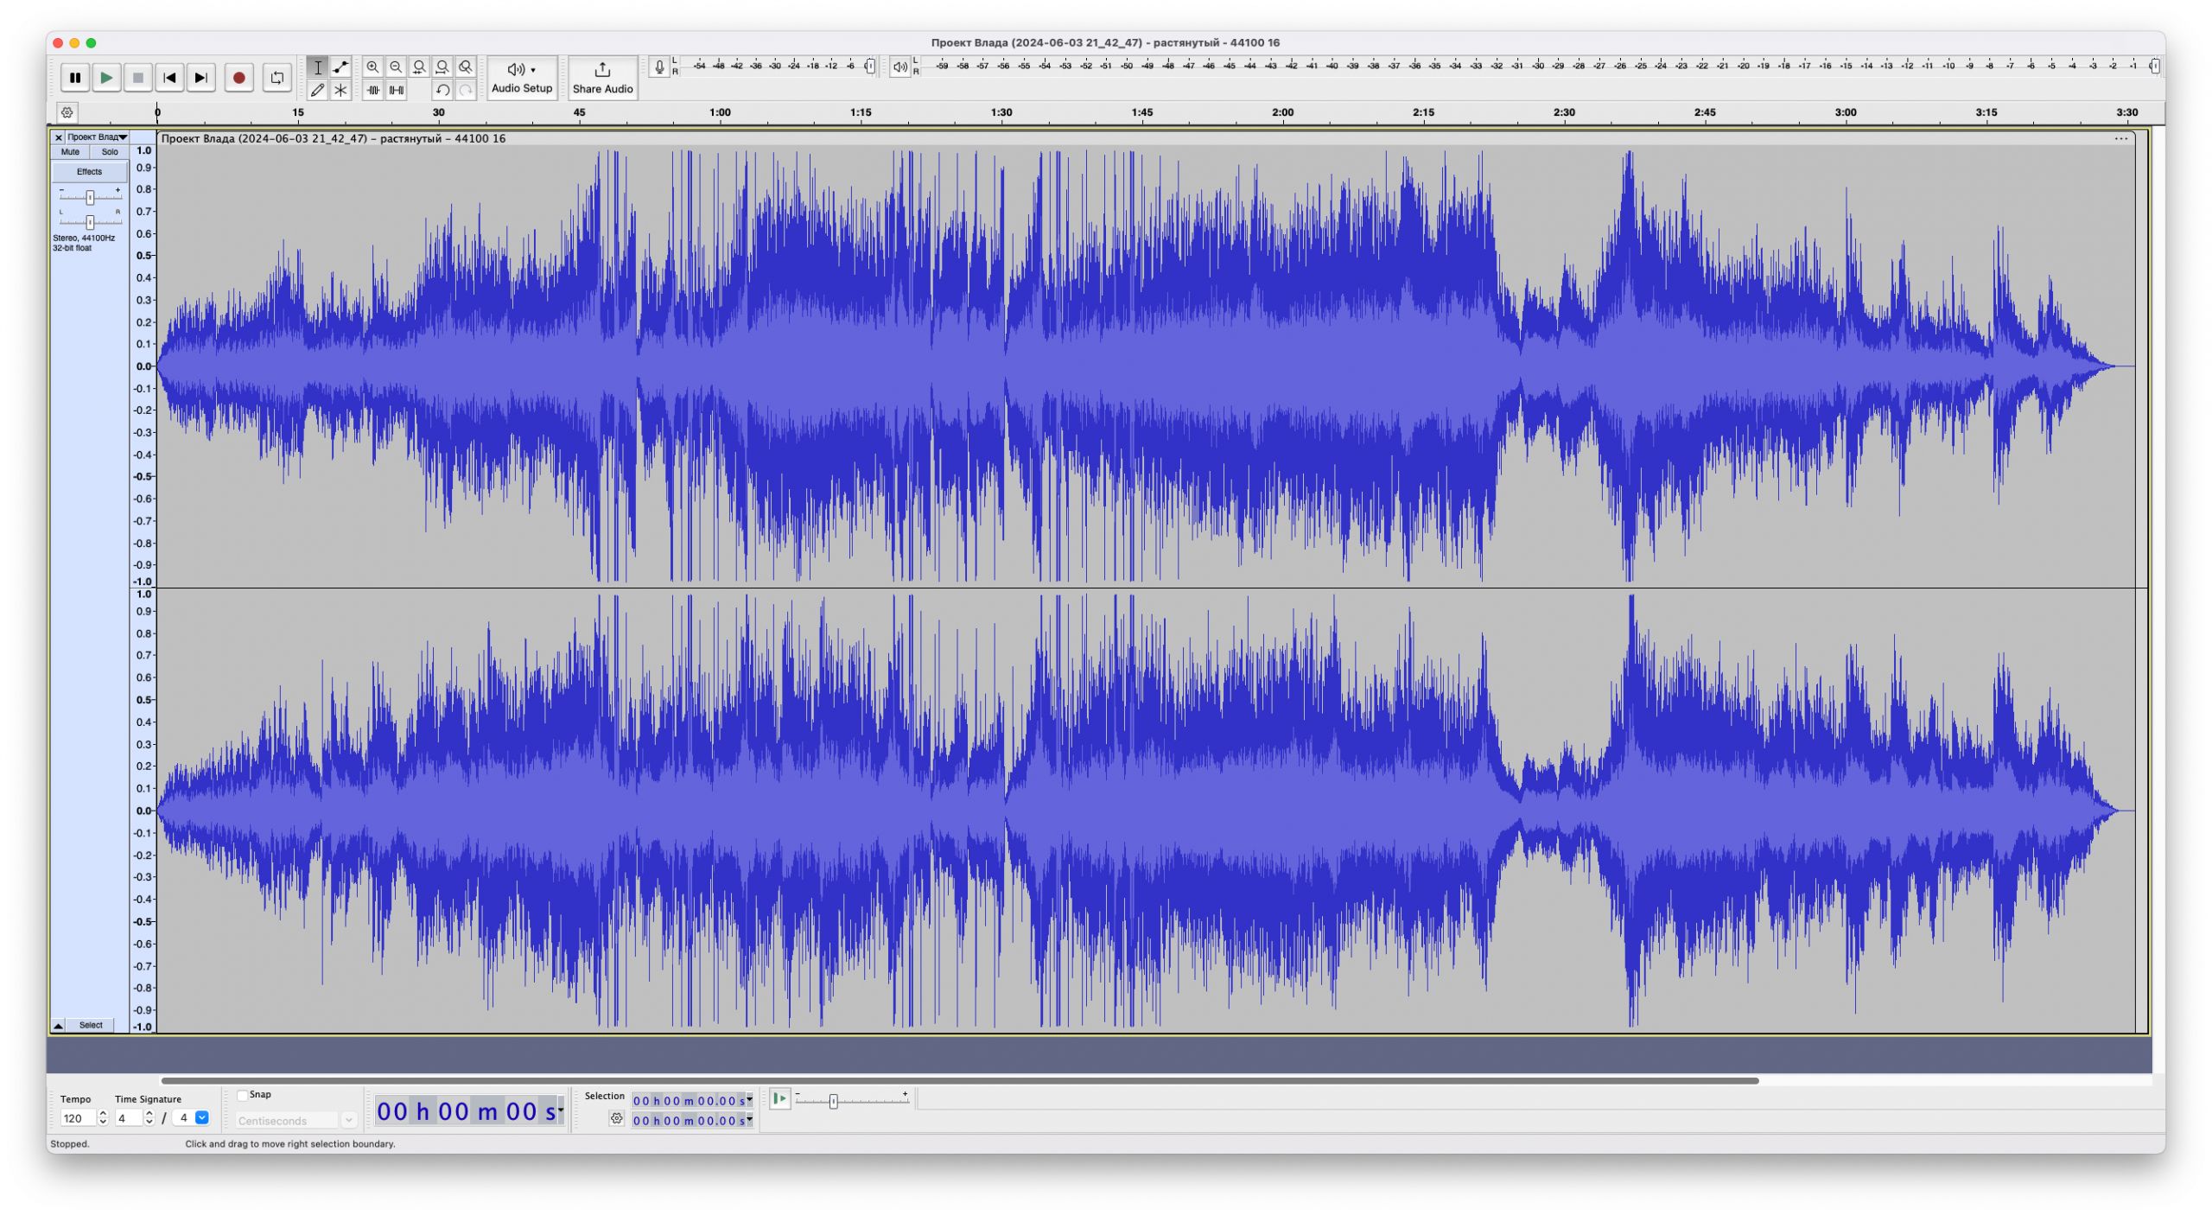This screenshot has width=2212, height=1215.
Task: Click the Silence Audio Selection icon
Action: point(396,90)
